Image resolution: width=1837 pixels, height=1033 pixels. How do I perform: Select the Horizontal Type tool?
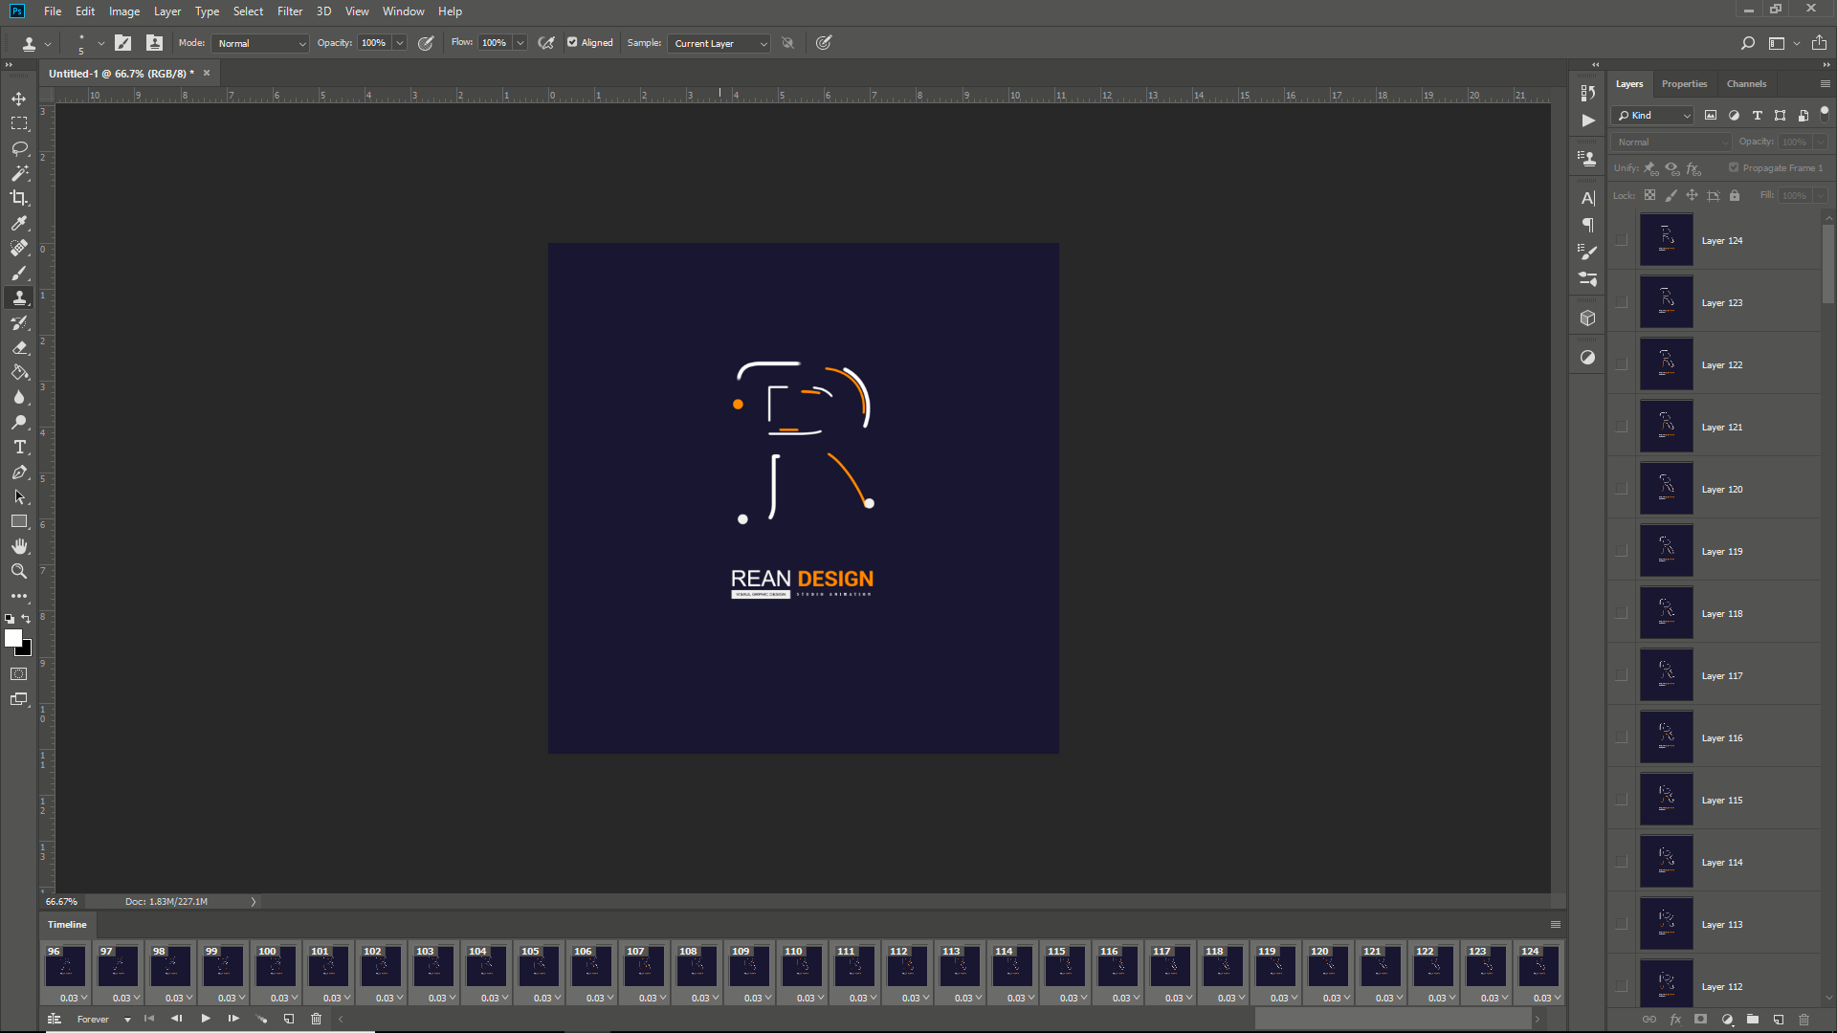point(19,447)
